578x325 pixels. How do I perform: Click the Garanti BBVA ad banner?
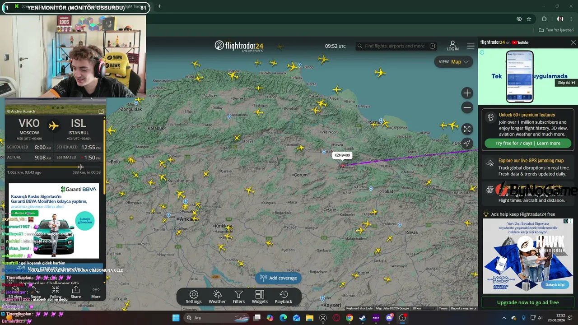[x=54, y=221]
